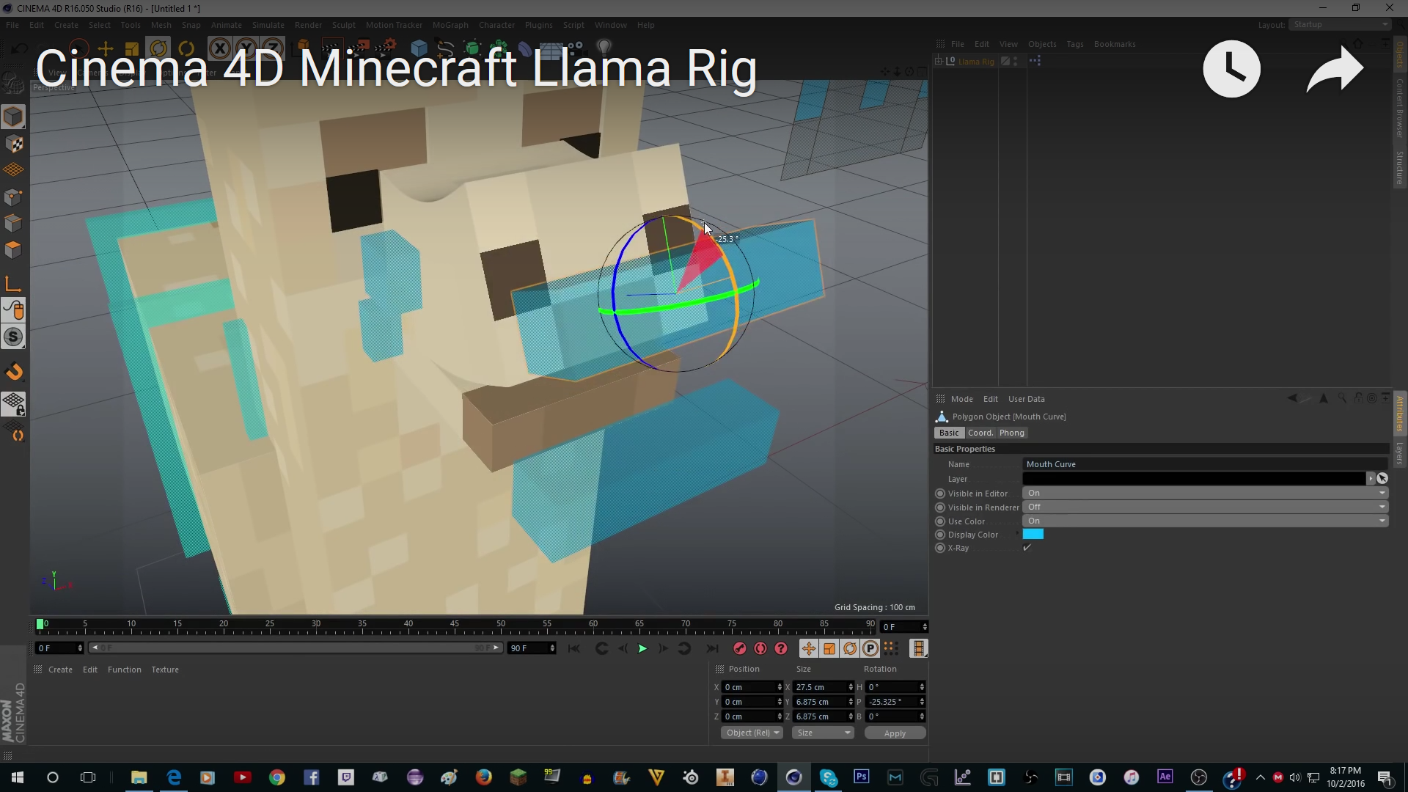Image resolution: width=1408 pixels, height=792 pixels.
Task: Click the Name field Mouth Curve
Action: 1206,464
